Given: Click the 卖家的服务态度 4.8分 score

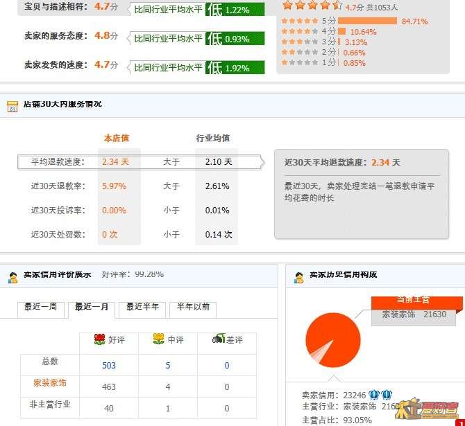Looking at the screenshot, I should coord(106,35).
